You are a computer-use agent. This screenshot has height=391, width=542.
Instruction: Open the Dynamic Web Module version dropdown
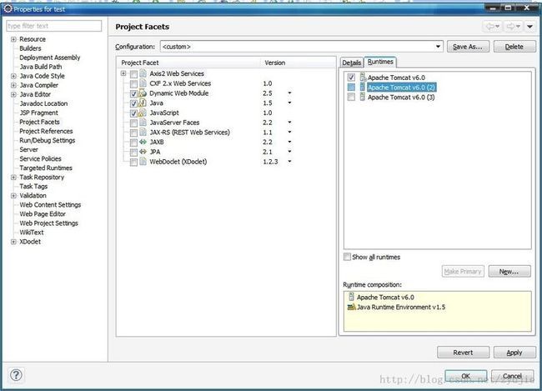[x=289, y=93]
